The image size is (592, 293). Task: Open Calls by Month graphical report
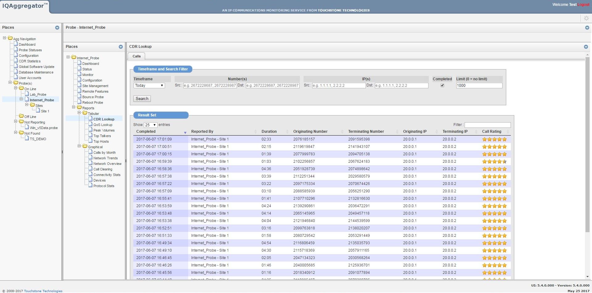pos(105,153)
